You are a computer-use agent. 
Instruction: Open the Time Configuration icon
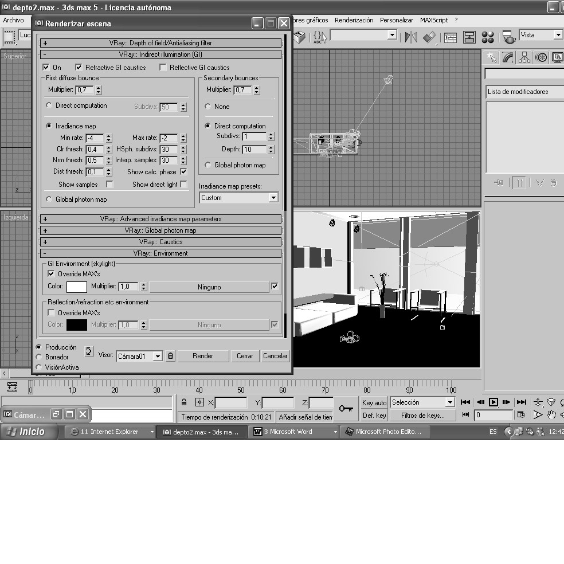pyautogui.click(x=521, y=415)
